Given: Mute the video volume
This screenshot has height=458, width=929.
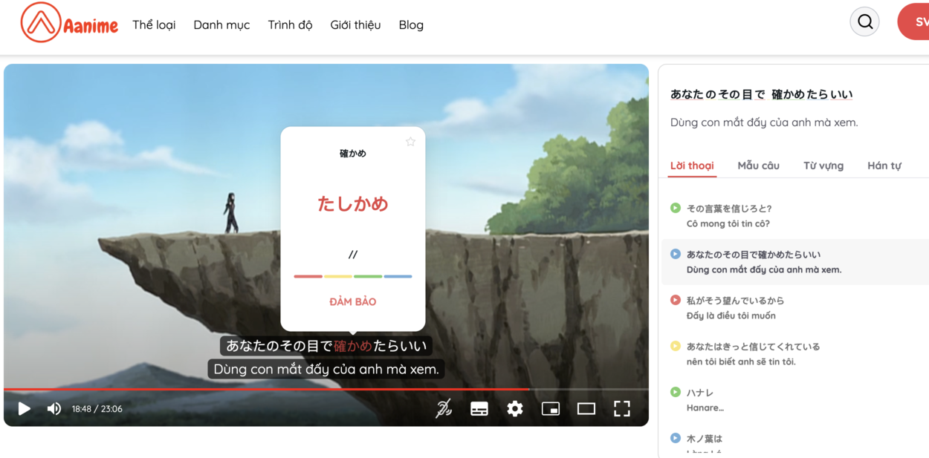Looking at the screenshot, I should 54,408.
